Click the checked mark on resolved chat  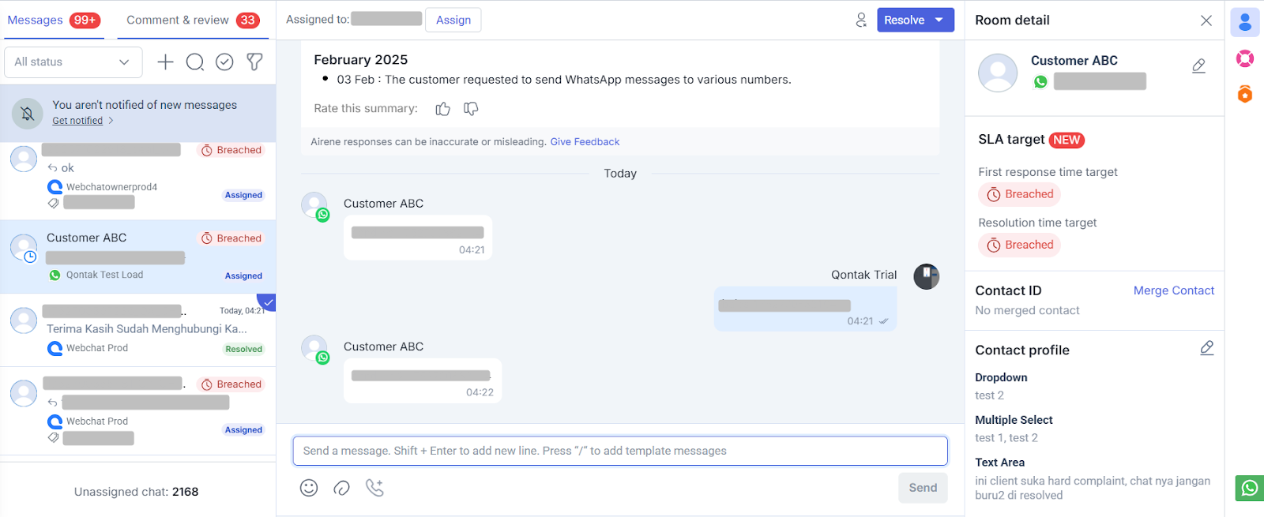(x=268, y=302)
